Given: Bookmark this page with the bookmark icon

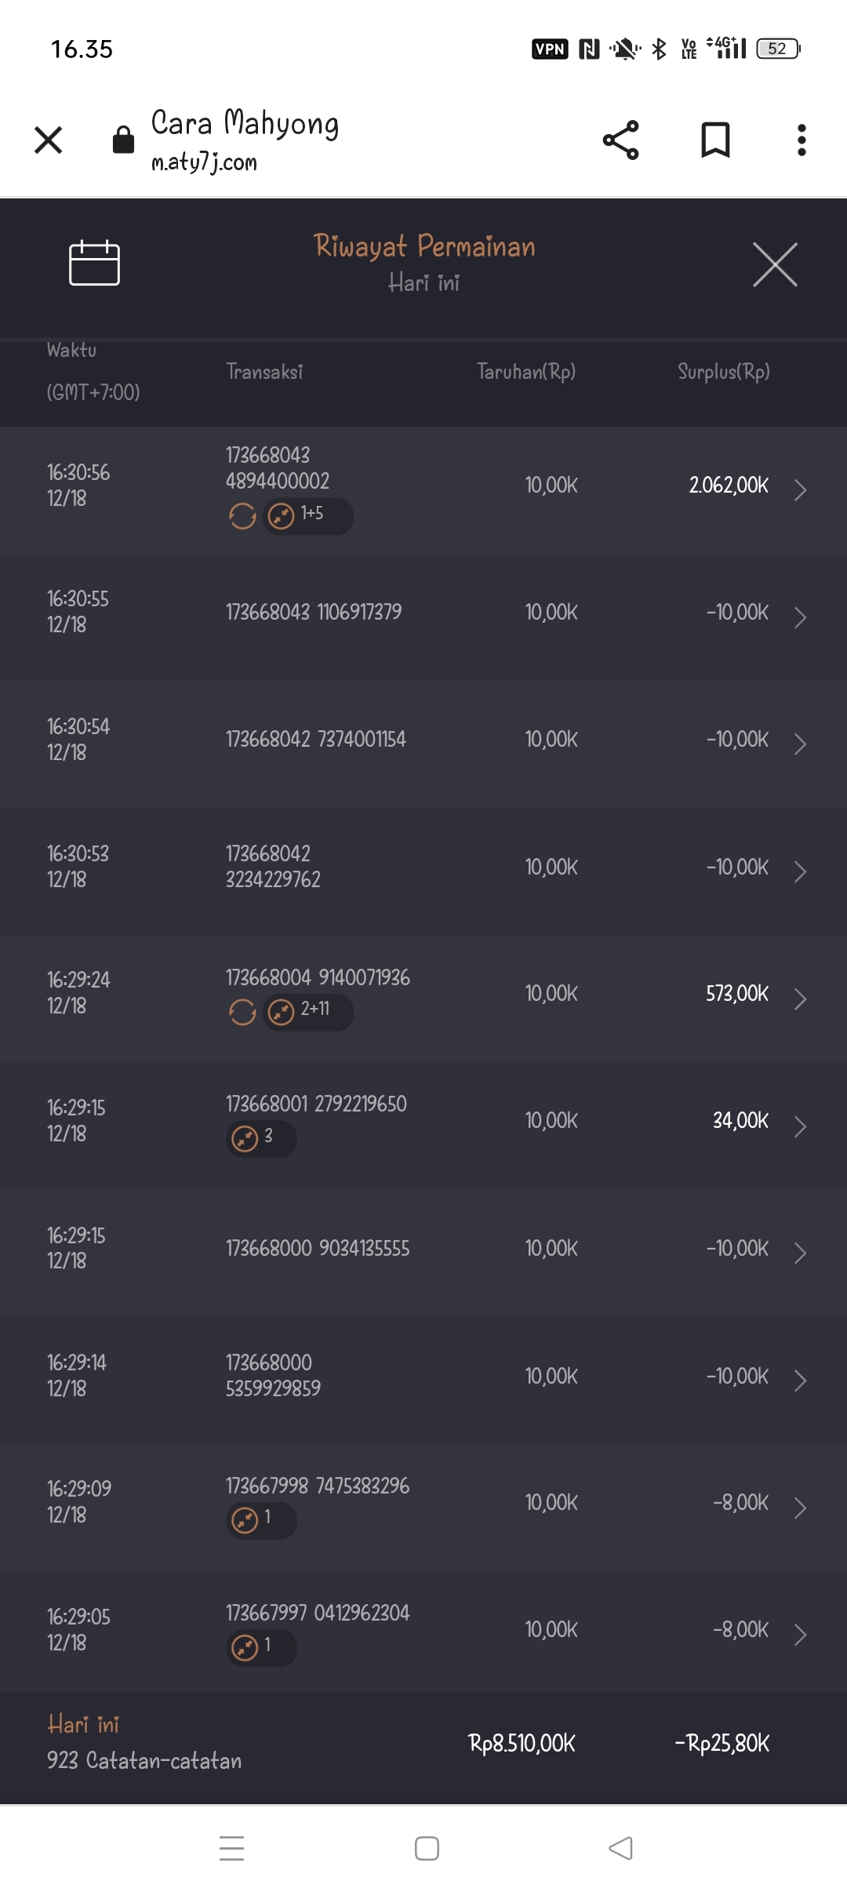Looking at the screenshot, I should coord(715,140).
